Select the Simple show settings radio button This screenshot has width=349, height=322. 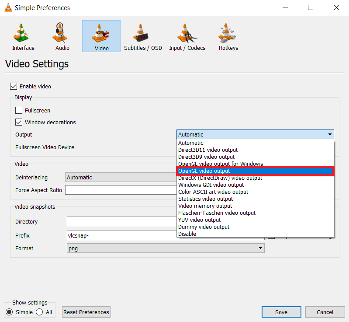tap(9, 312)
